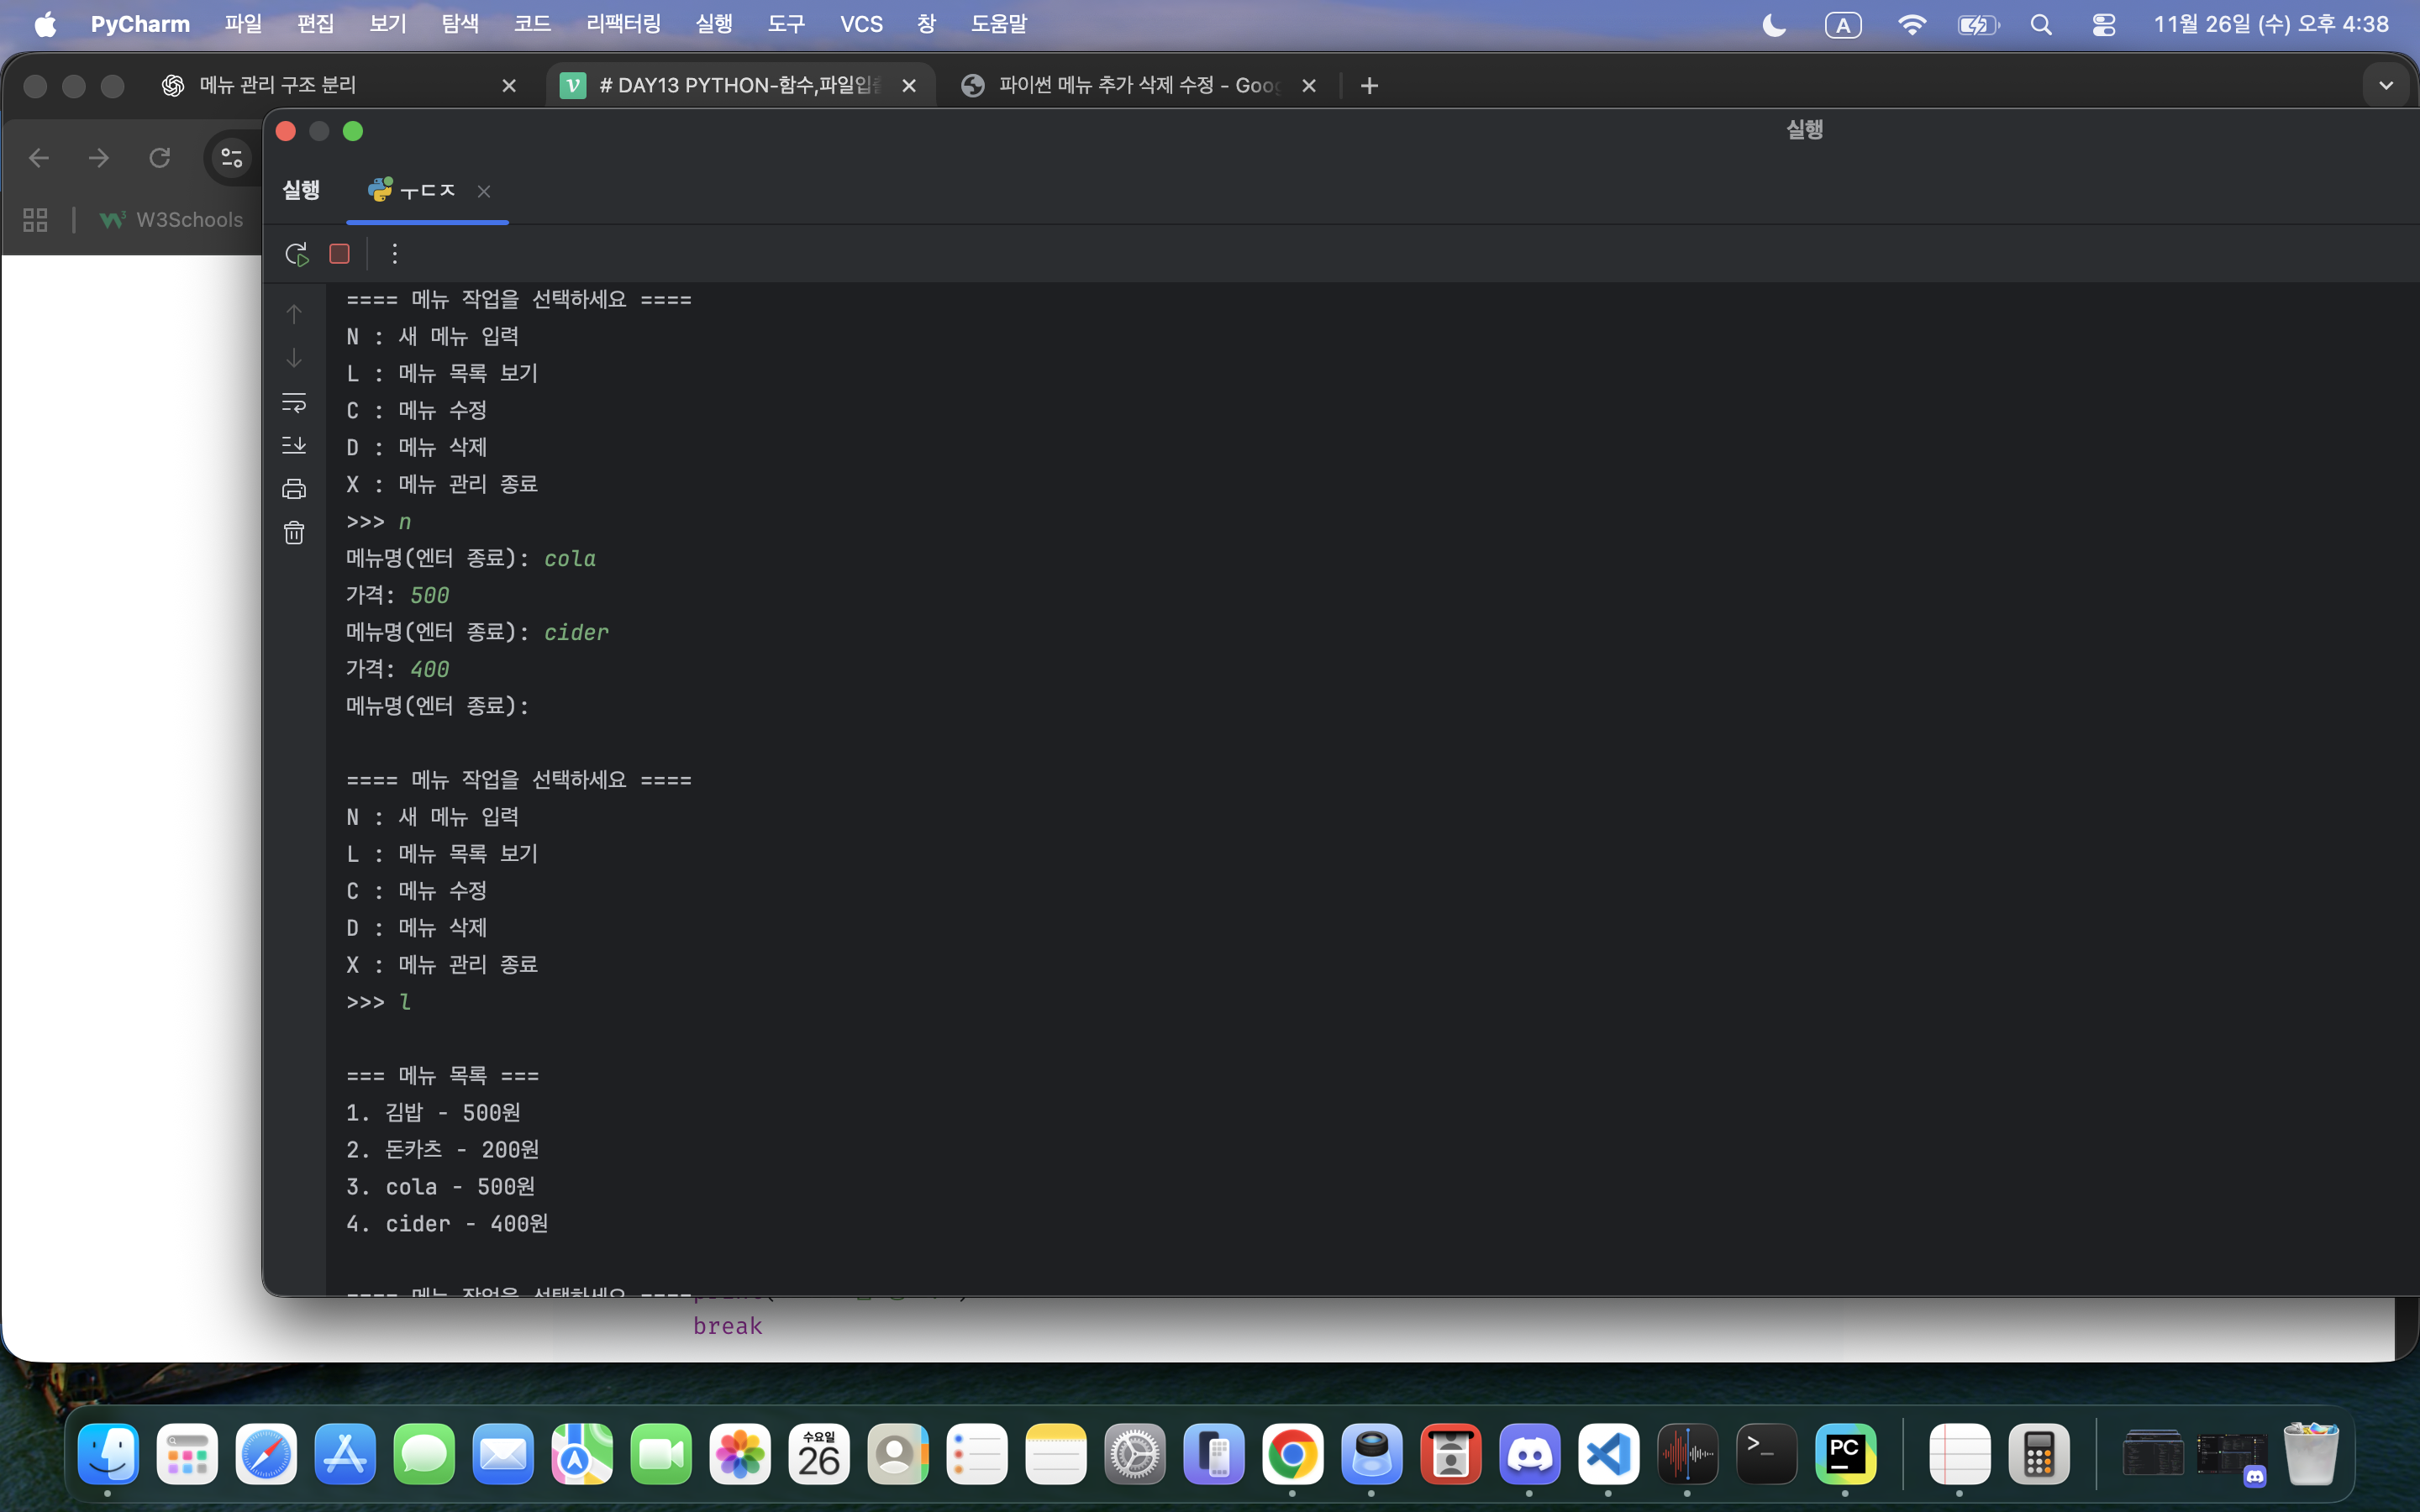Viewport: 2420px width, 1512px height.
Task: Open the three-dot more options menu
Action: tap(395, 254)
